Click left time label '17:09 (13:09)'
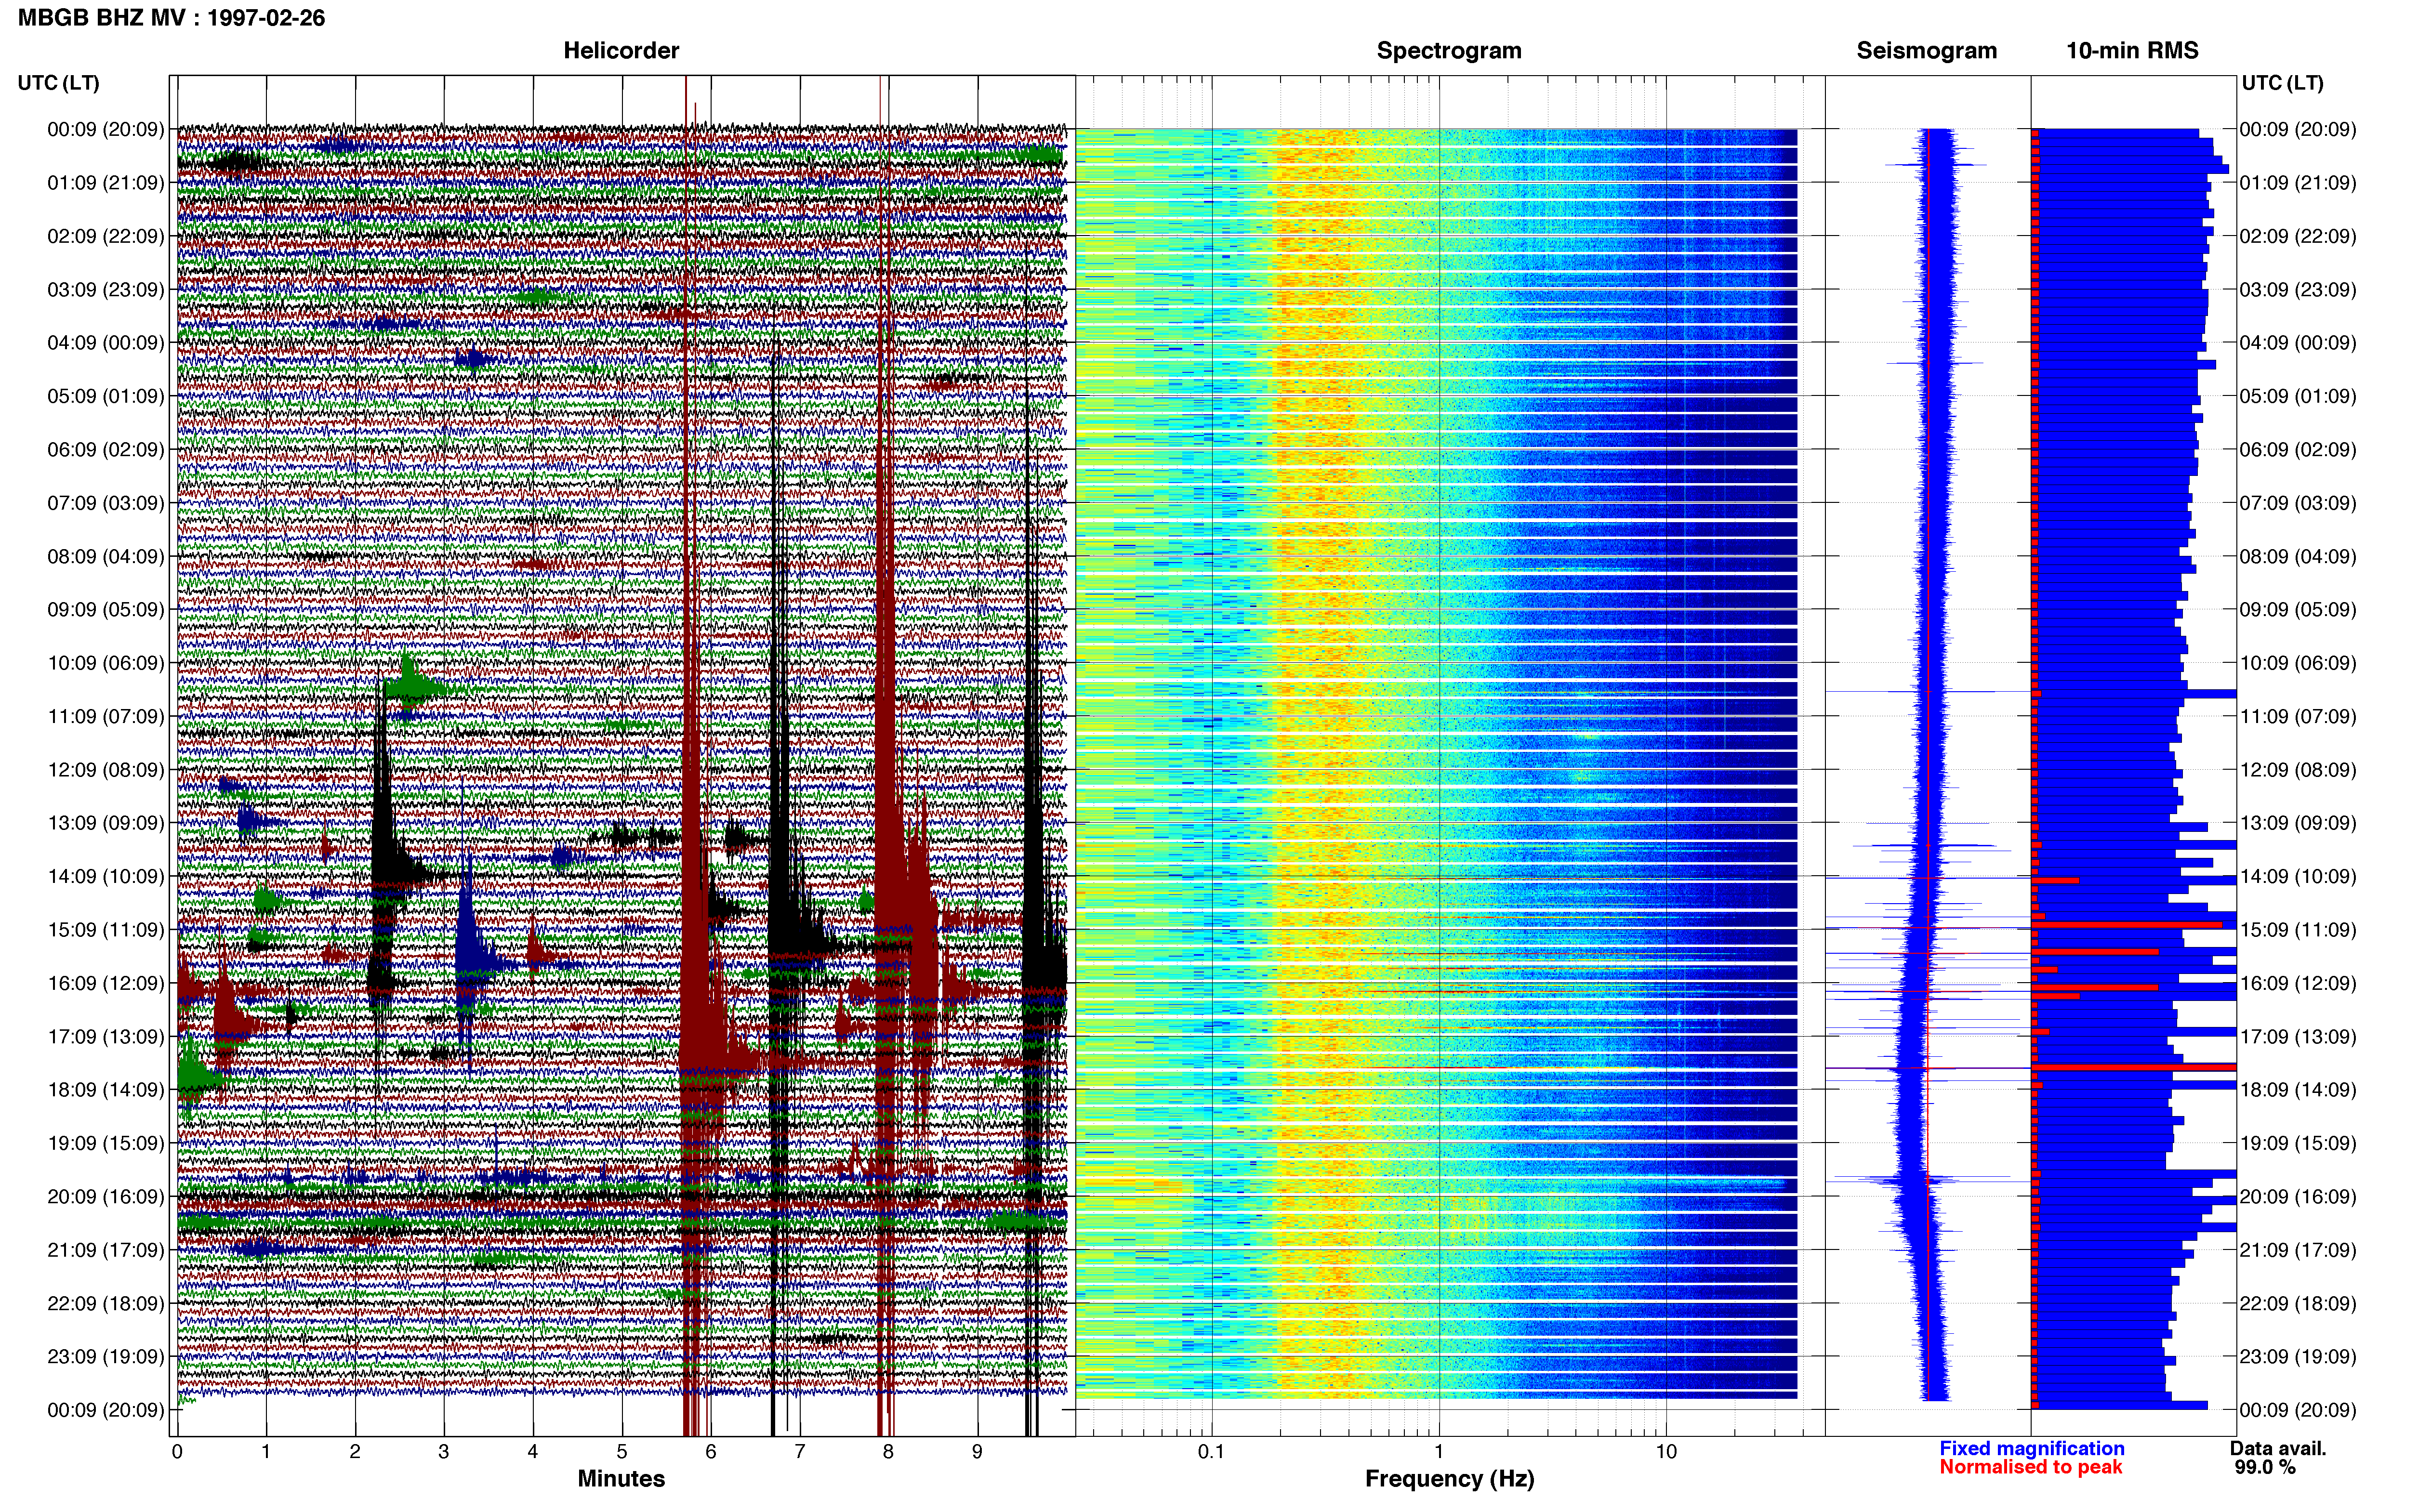Image resolution: width=2418 pixels, height=1512 pixels. [106, 1037]
